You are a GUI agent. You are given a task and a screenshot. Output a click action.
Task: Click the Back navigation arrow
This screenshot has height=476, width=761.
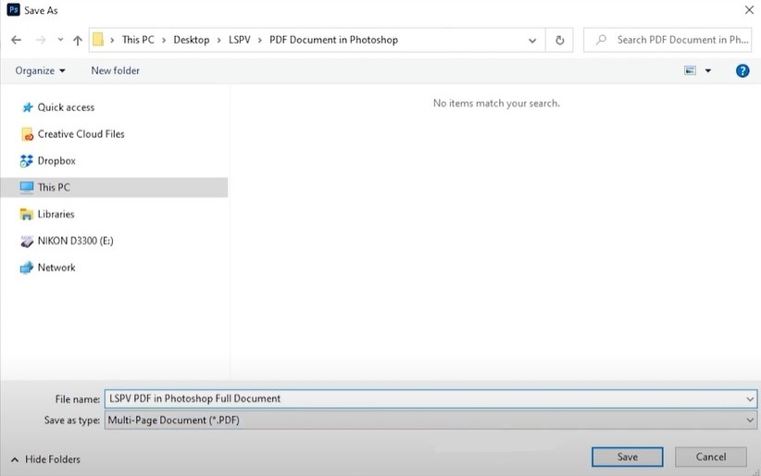point(16,40)
